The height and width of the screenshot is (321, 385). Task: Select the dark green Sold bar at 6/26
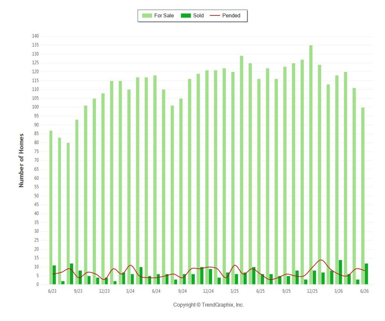point(366,274)
